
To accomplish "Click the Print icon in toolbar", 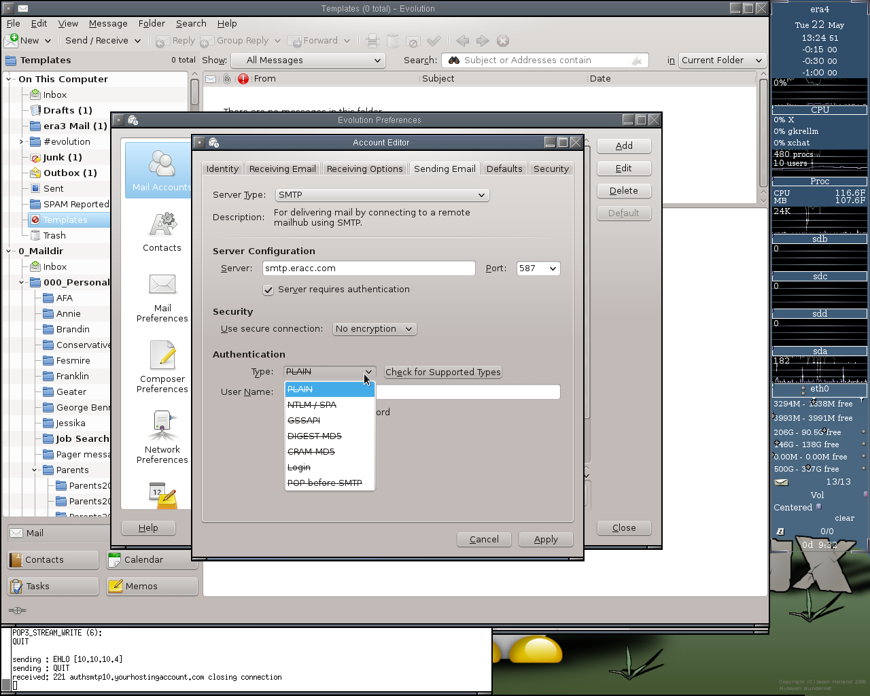I will pos(372,41).
